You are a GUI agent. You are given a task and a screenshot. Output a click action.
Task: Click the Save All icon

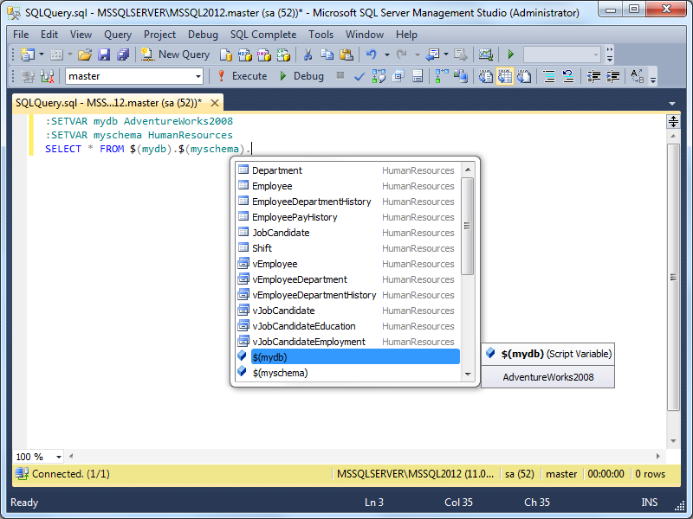pyautogui.click(x=123, y=54)
